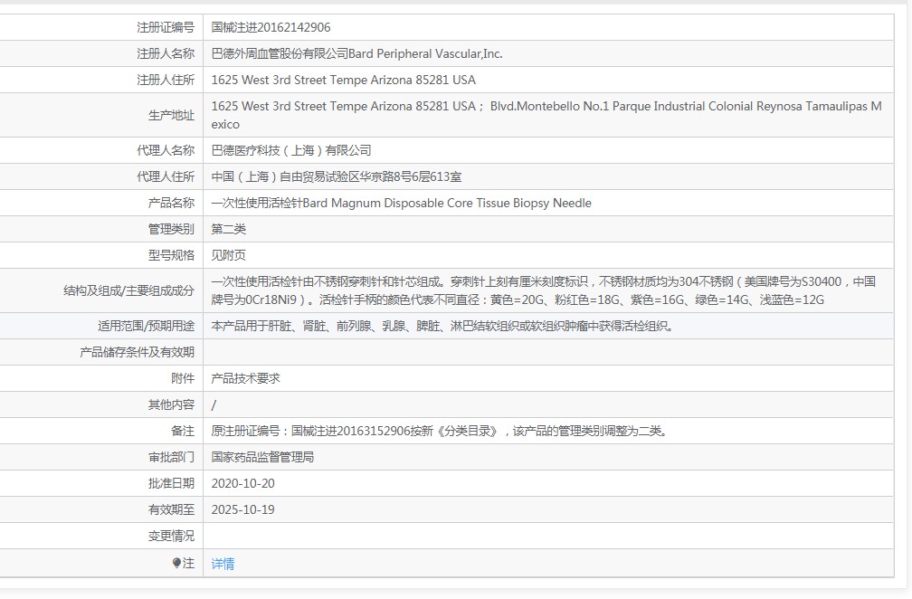The height and width of the screenshot is (599, 912).
Task: Click the 生产地址 label
Action: point(171,115)
